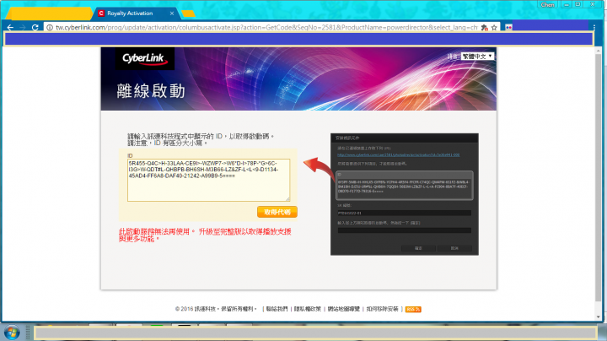Click the red warning message text
The height and width of the screenshot is (341, 607).
click(x=205, y=235)
